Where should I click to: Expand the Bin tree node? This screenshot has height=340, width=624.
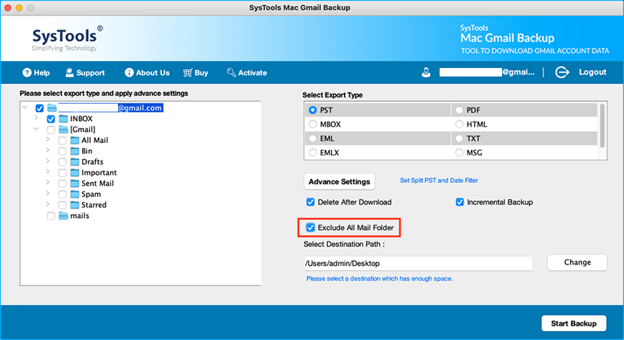48,150
